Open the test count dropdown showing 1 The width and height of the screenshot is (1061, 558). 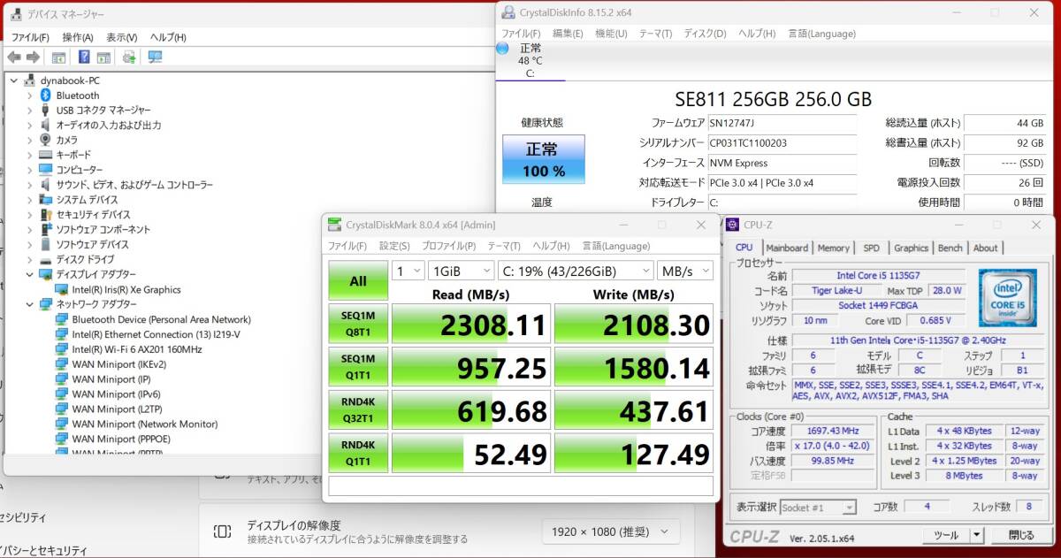click(x=408, y=271)
